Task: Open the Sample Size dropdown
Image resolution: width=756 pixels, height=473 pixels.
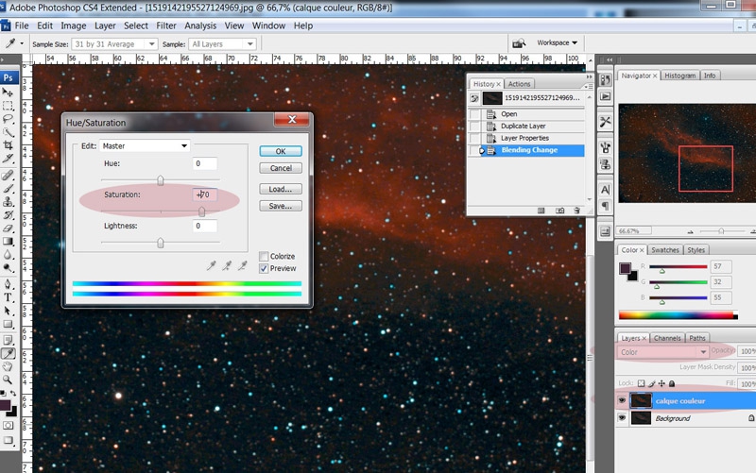Action: pyautogui.click(x=114, y=44)
